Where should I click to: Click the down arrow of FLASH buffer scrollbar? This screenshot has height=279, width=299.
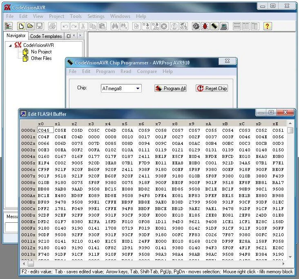tap(290, 257)
